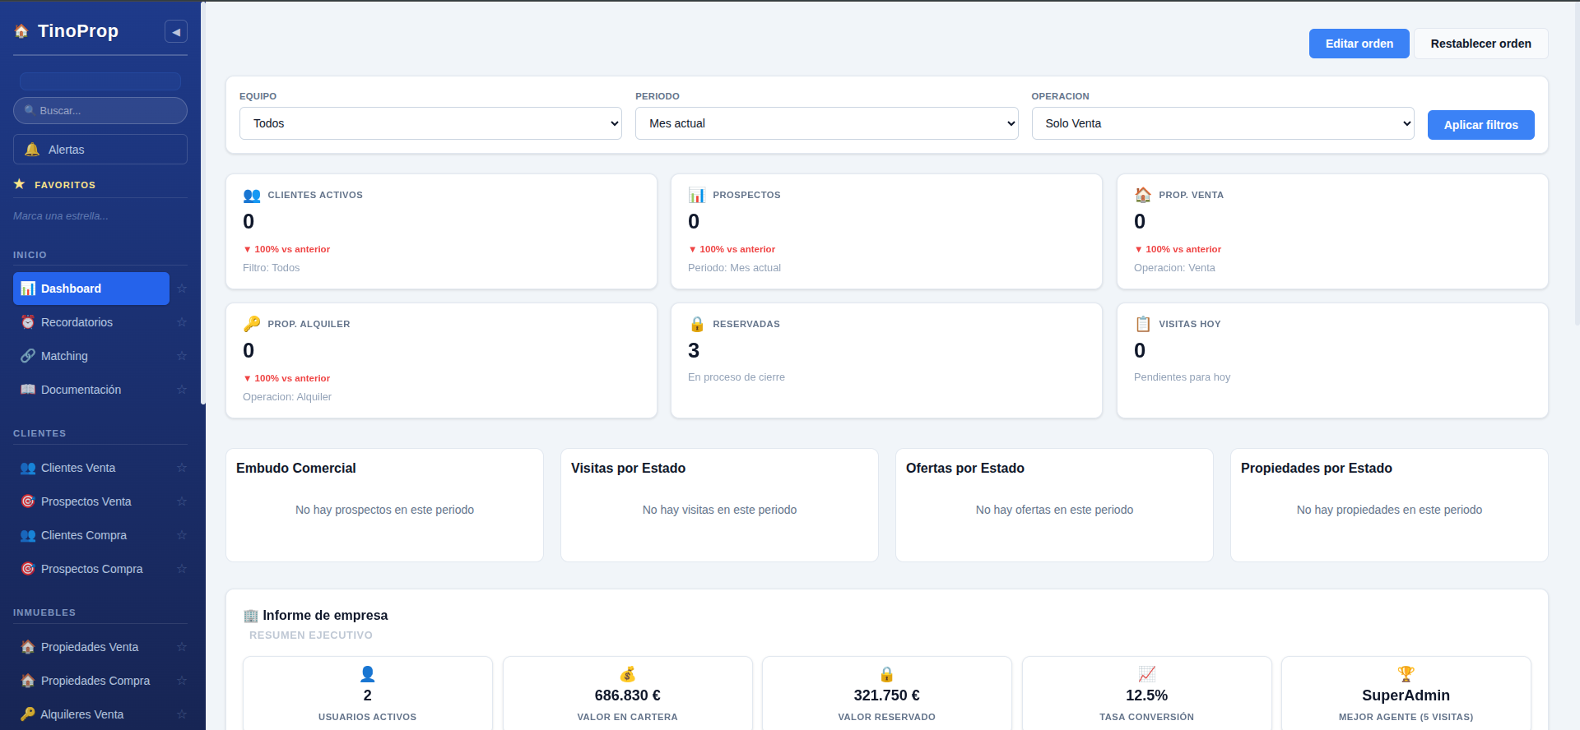Image resolution: width=1580 pixels, height=730 pixels.
Task: Star Dashboard as a favorite
Action: [x=182, y=289]
